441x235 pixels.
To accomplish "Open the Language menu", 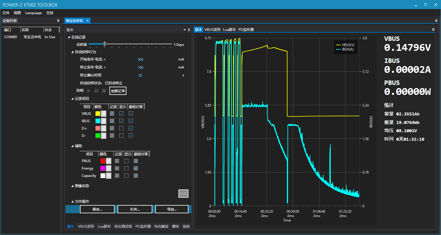I will pyautogui.click(x=34, y=13).
